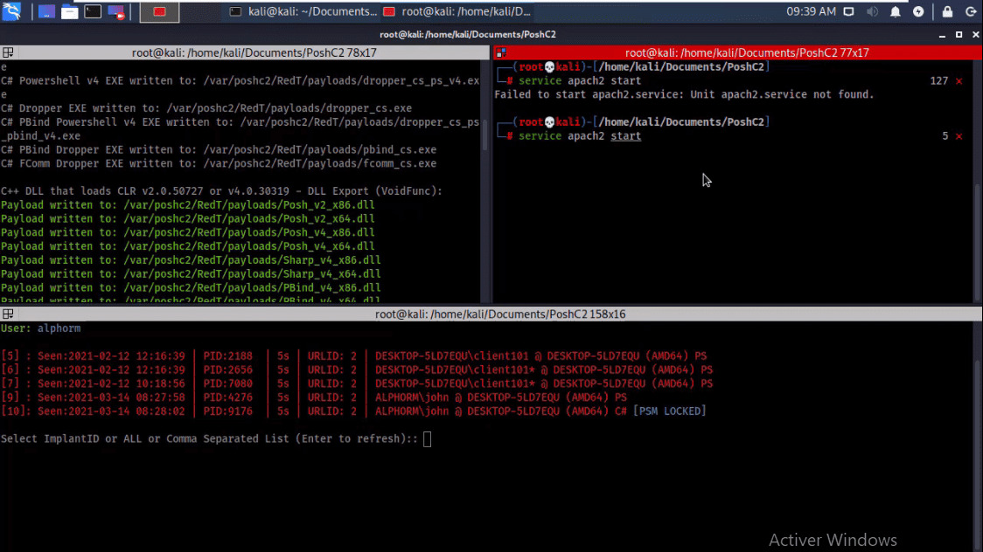Lock the screen with padlock icon

pyautogui.click(x=947, y=12)
